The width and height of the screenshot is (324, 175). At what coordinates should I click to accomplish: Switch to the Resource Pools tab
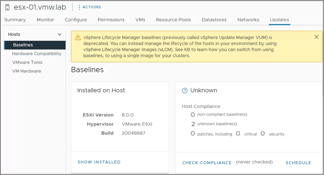[173, 20]
